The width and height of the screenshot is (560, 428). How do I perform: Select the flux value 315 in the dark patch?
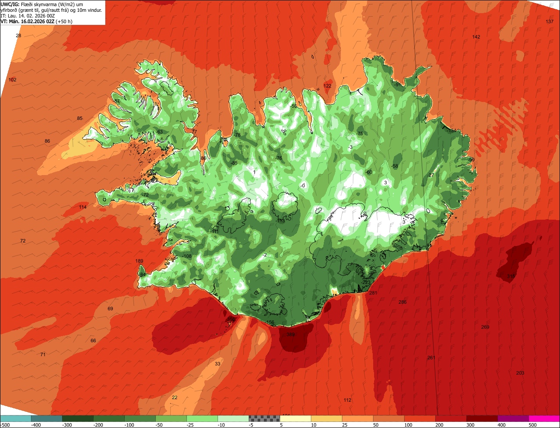tap(511, 276)
